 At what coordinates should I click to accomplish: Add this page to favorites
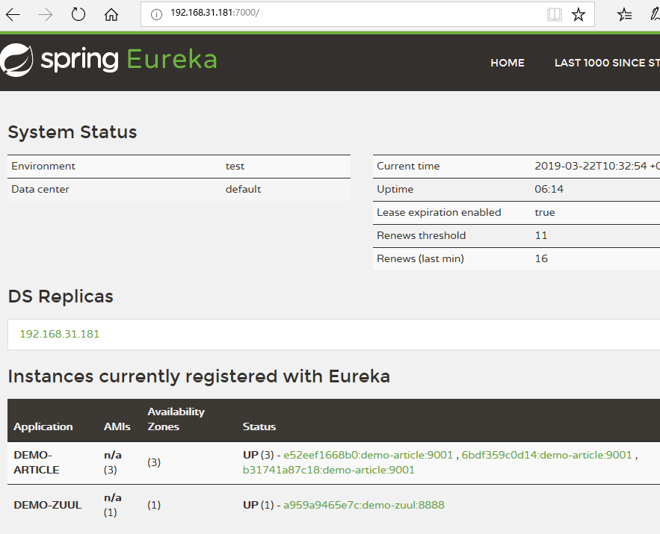(579, 14)
